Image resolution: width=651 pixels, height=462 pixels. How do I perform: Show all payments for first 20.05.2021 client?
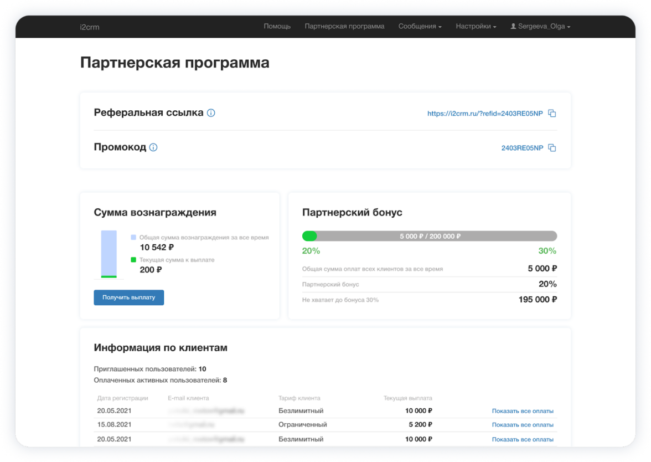click(x=522, y=411)
